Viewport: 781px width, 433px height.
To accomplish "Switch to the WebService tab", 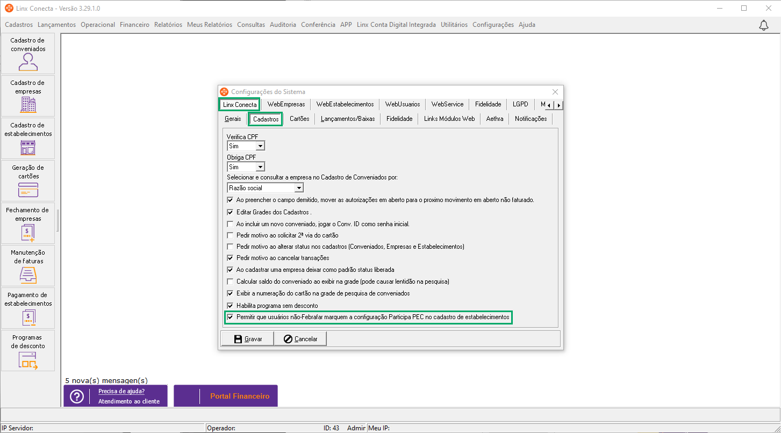I will (447, 104).
